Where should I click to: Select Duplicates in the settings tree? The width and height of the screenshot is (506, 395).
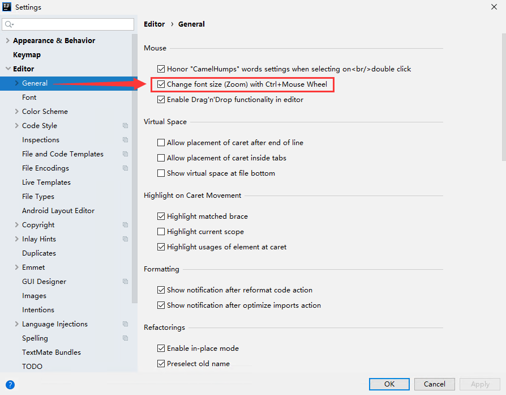38,253
